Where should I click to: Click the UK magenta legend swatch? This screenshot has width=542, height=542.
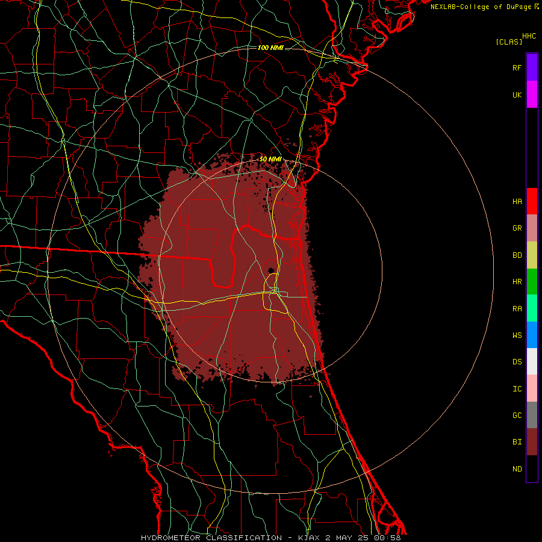(x=532, y=95)
